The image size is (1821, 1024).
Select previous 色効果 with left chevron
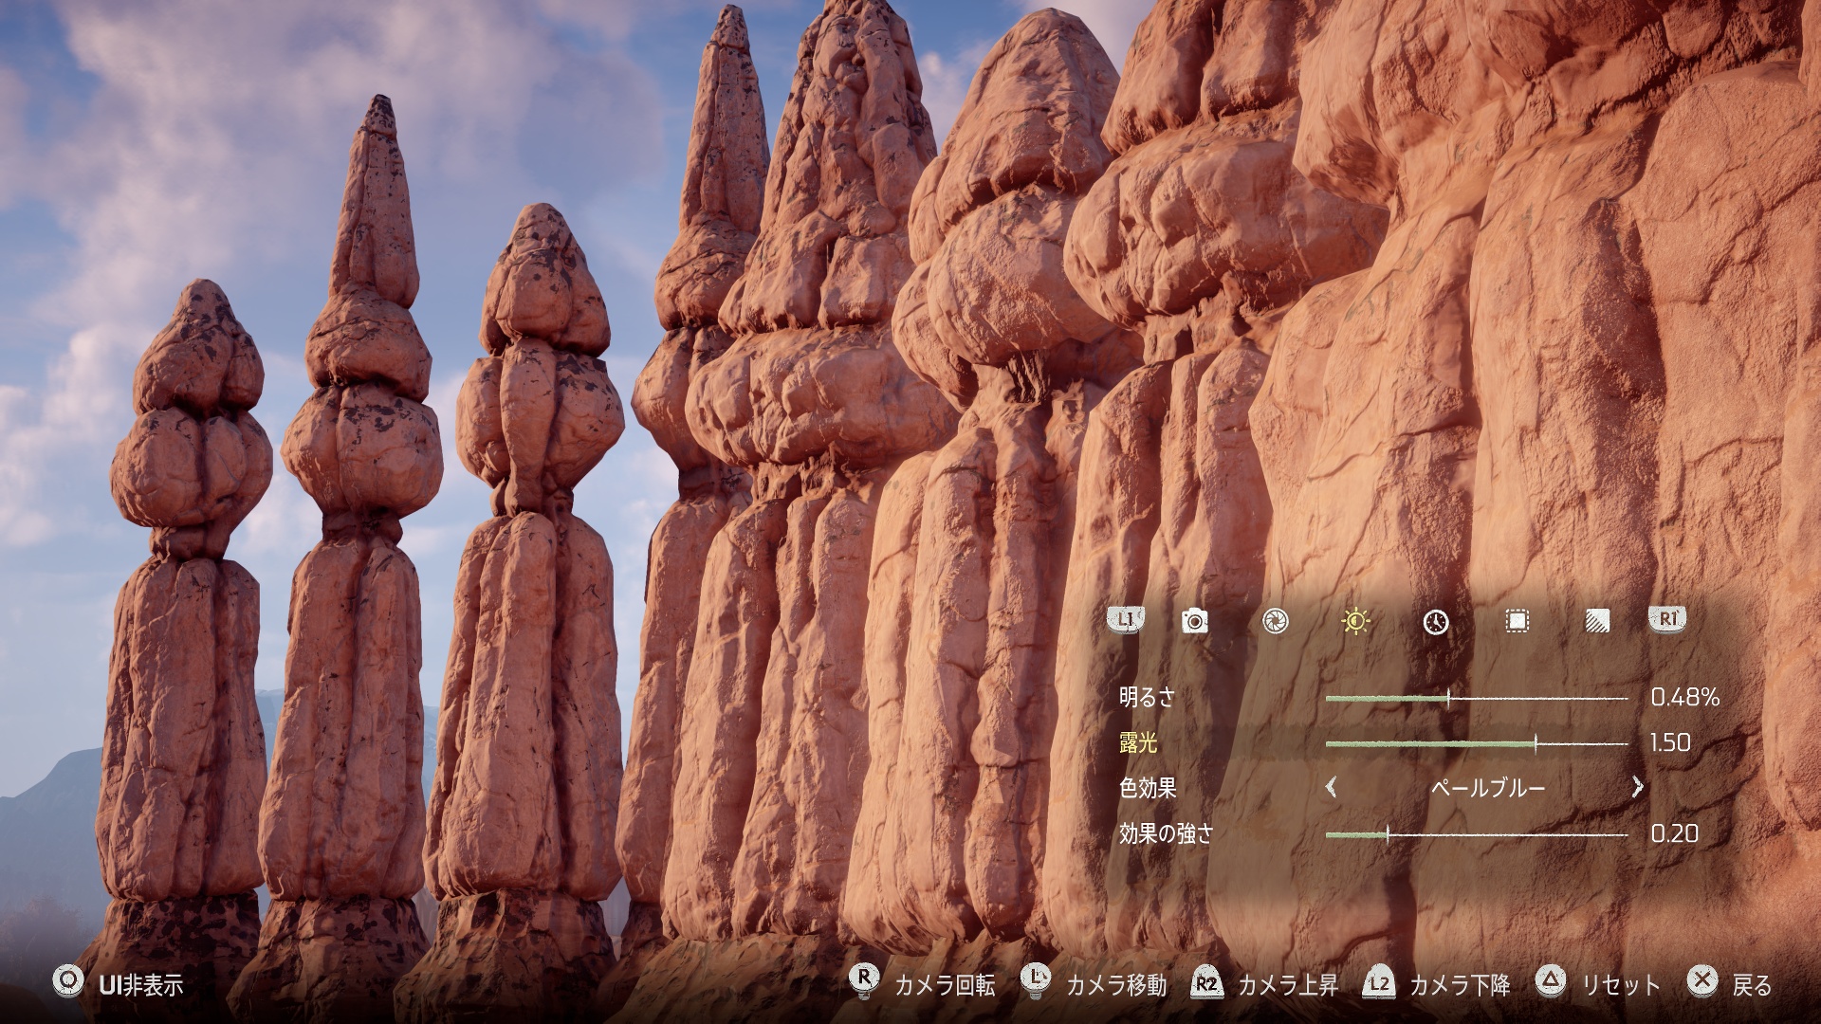click(x=1332, y=787)
